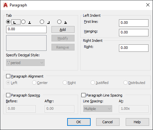Pick the right tab stop icon

(49, 23)
